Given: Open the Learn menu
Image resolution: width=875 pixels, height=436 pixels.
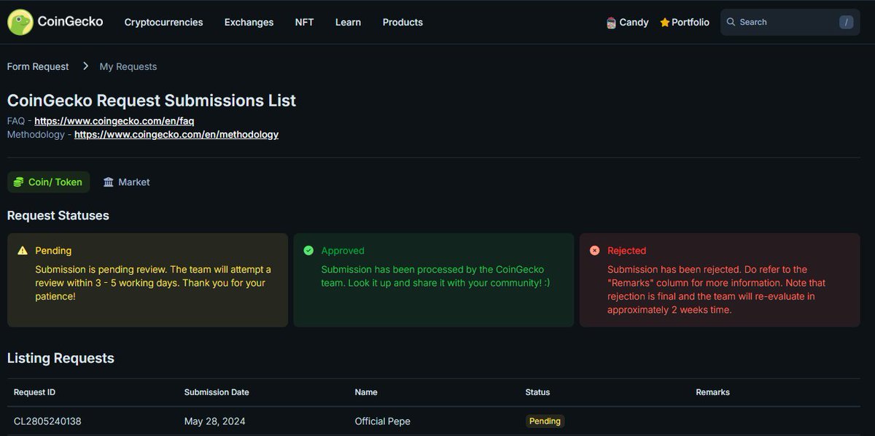Looking at the screenshot, I should coord(348,23).
